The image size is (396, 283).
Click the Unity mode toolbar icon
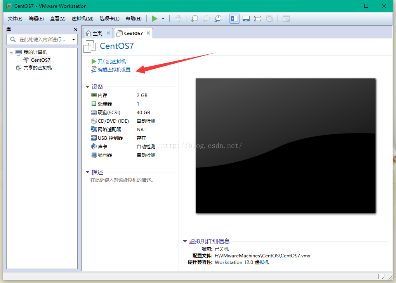click(269, 18)
